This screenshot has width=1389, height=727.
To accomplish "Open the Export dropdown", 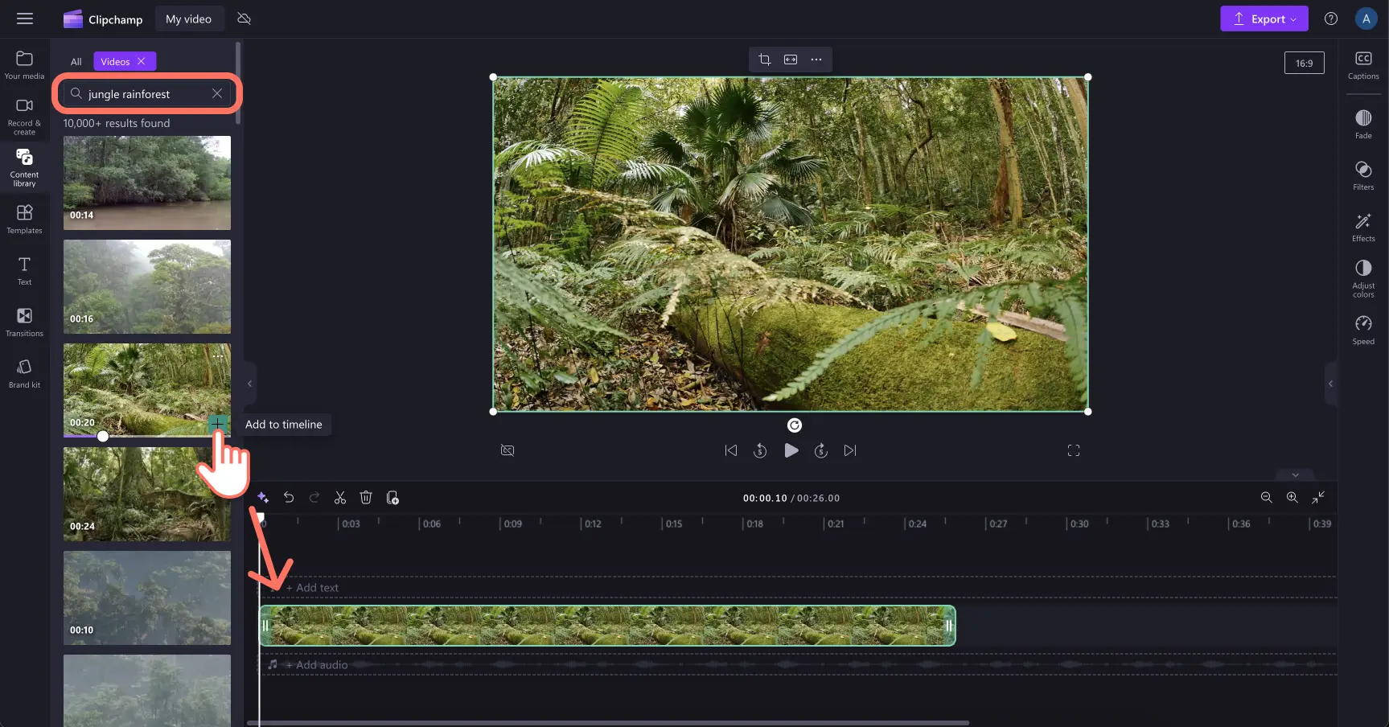I will [x=1264, y=18].
